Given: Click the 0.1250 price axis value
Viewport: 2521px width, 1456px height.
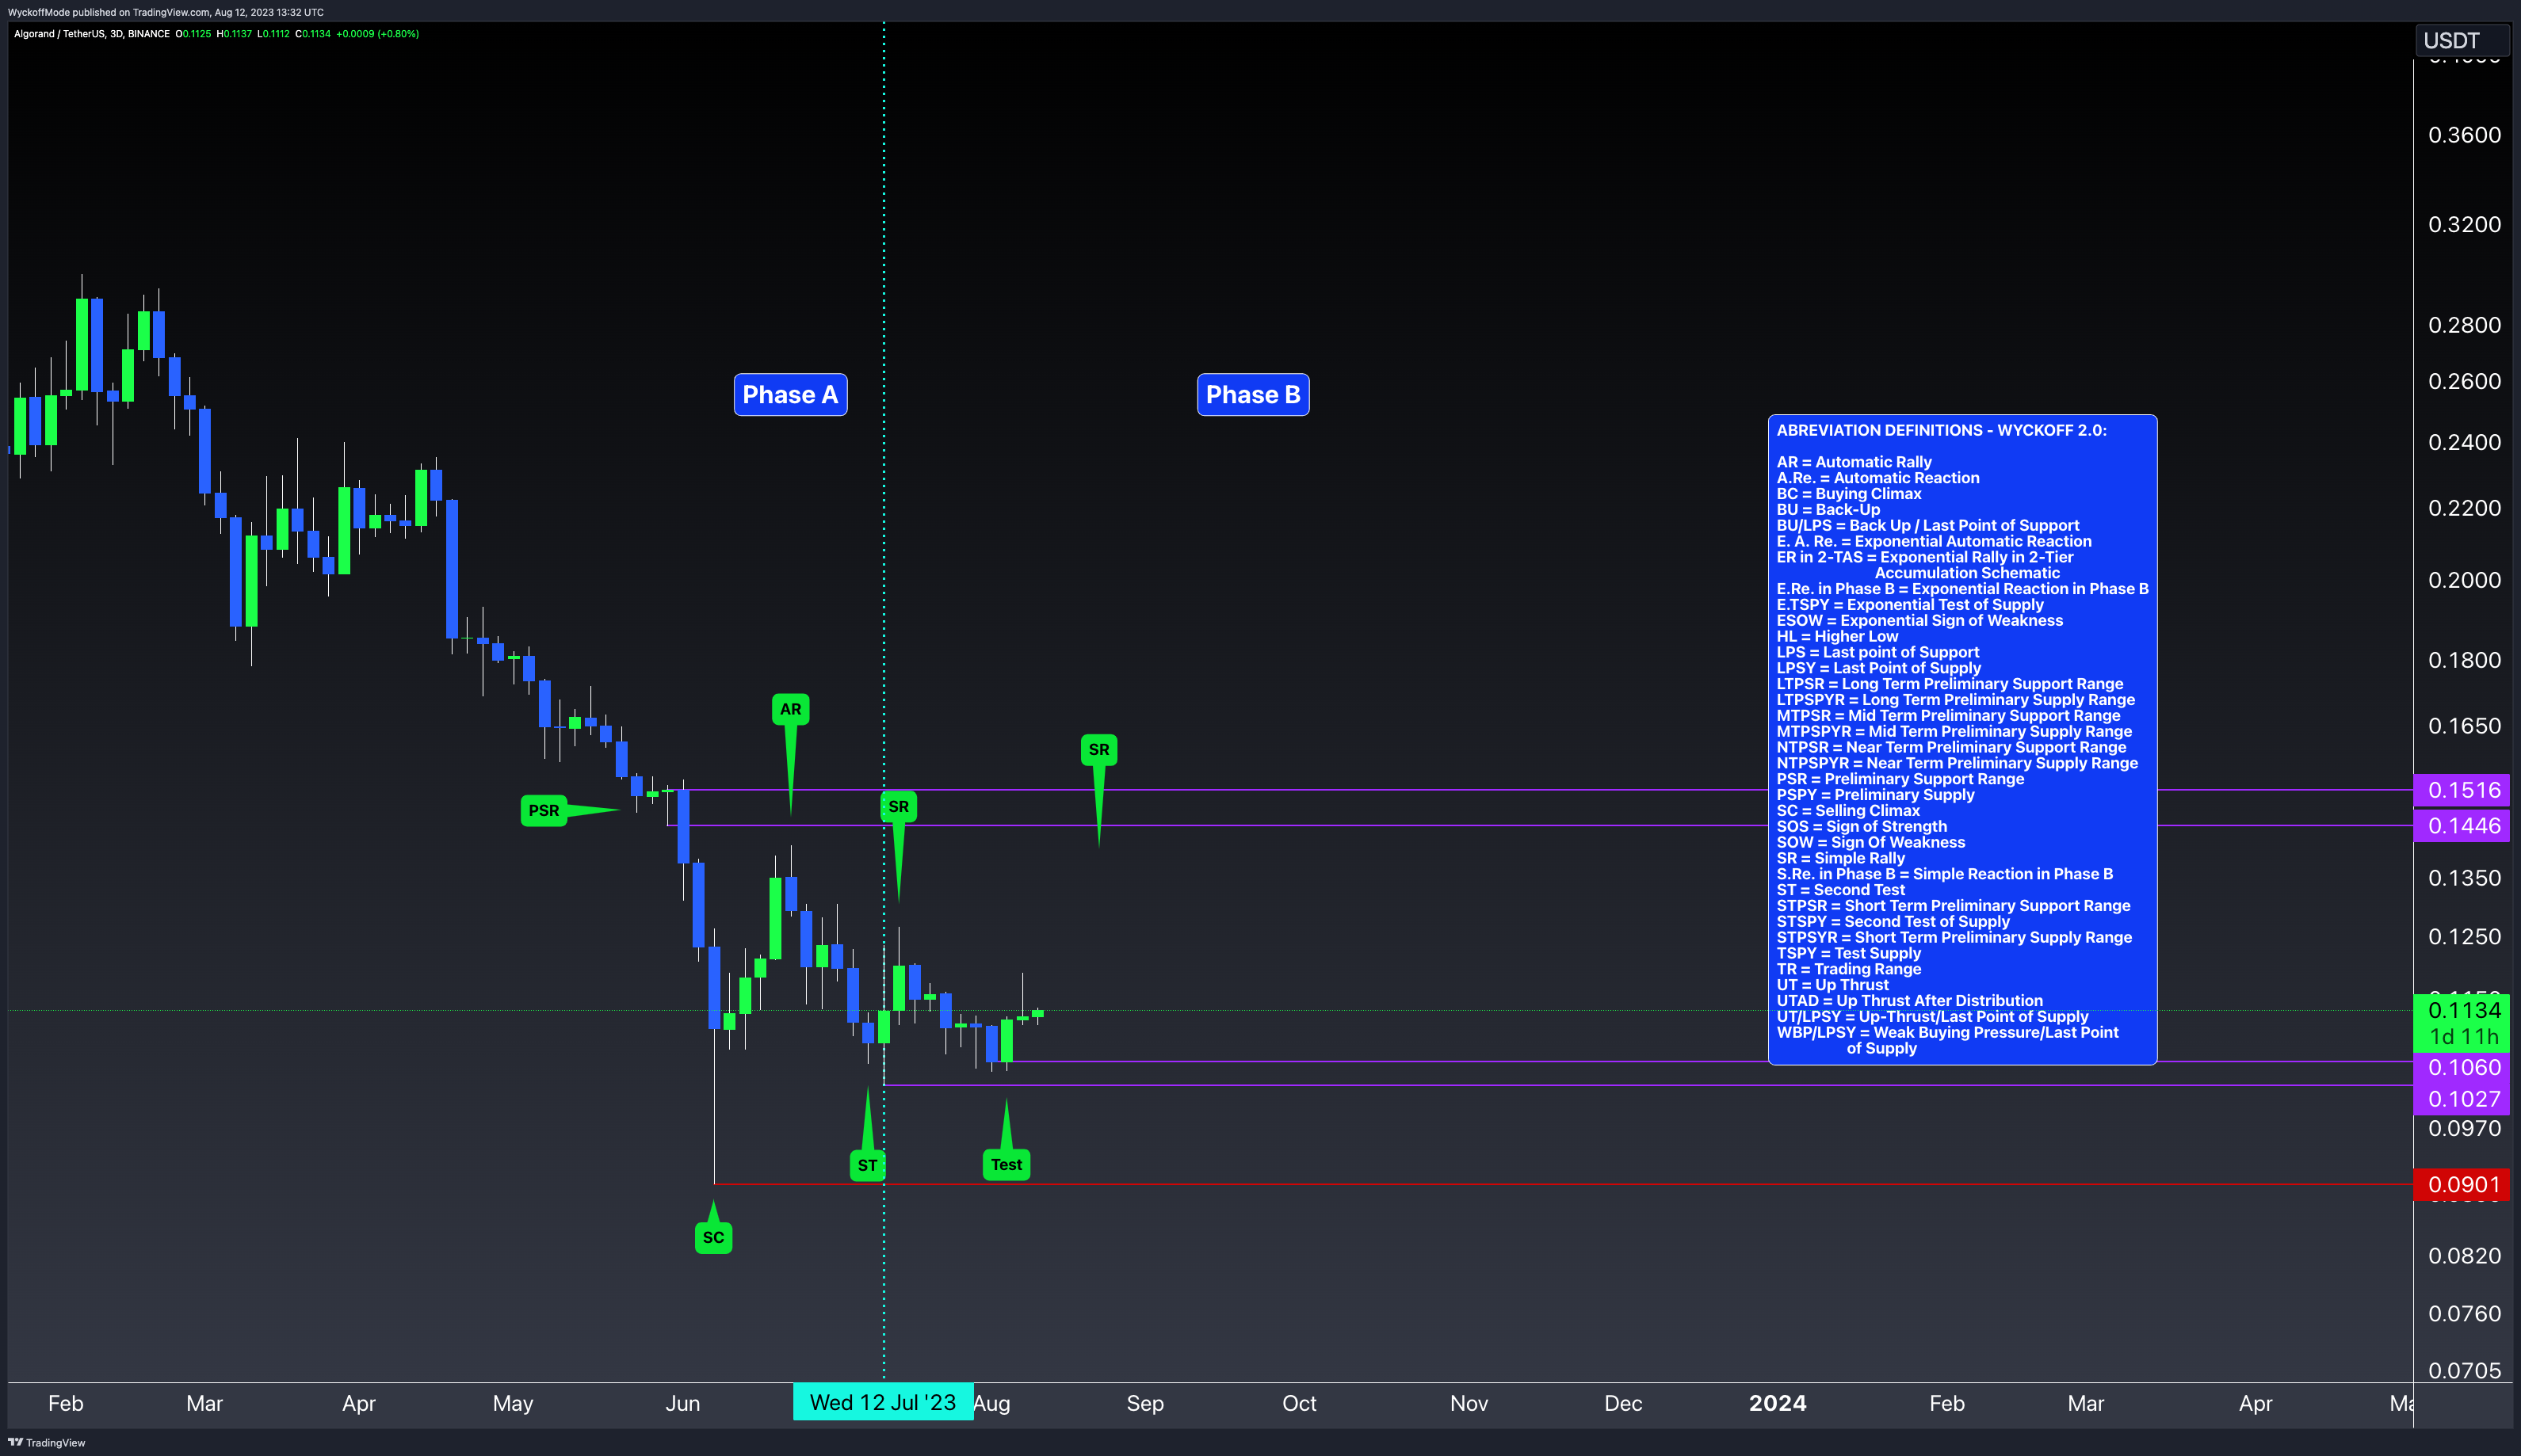Looking at the screenshot, I should [x=2464, y=937].
